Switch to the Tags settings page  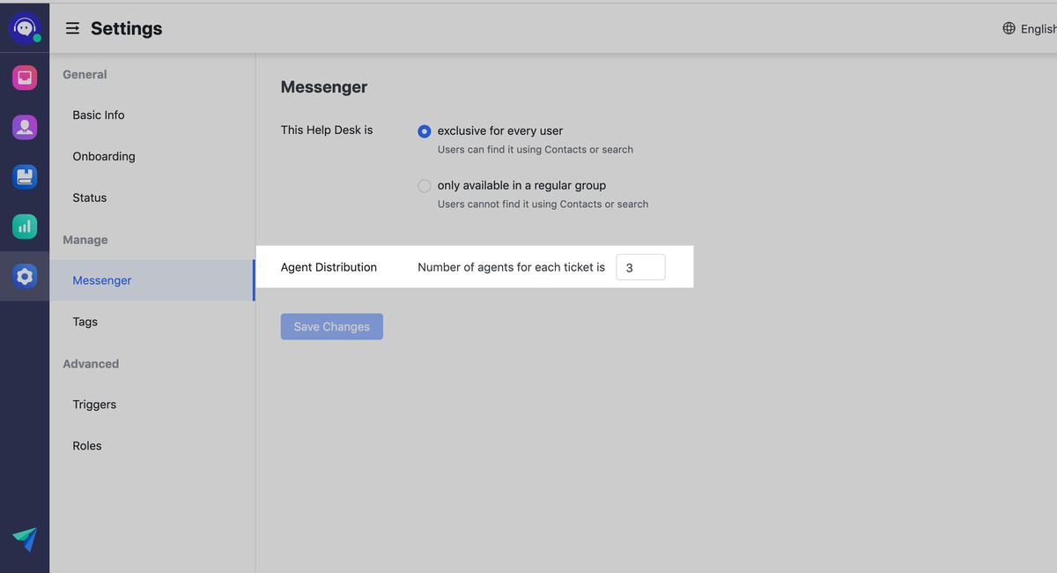85,321
